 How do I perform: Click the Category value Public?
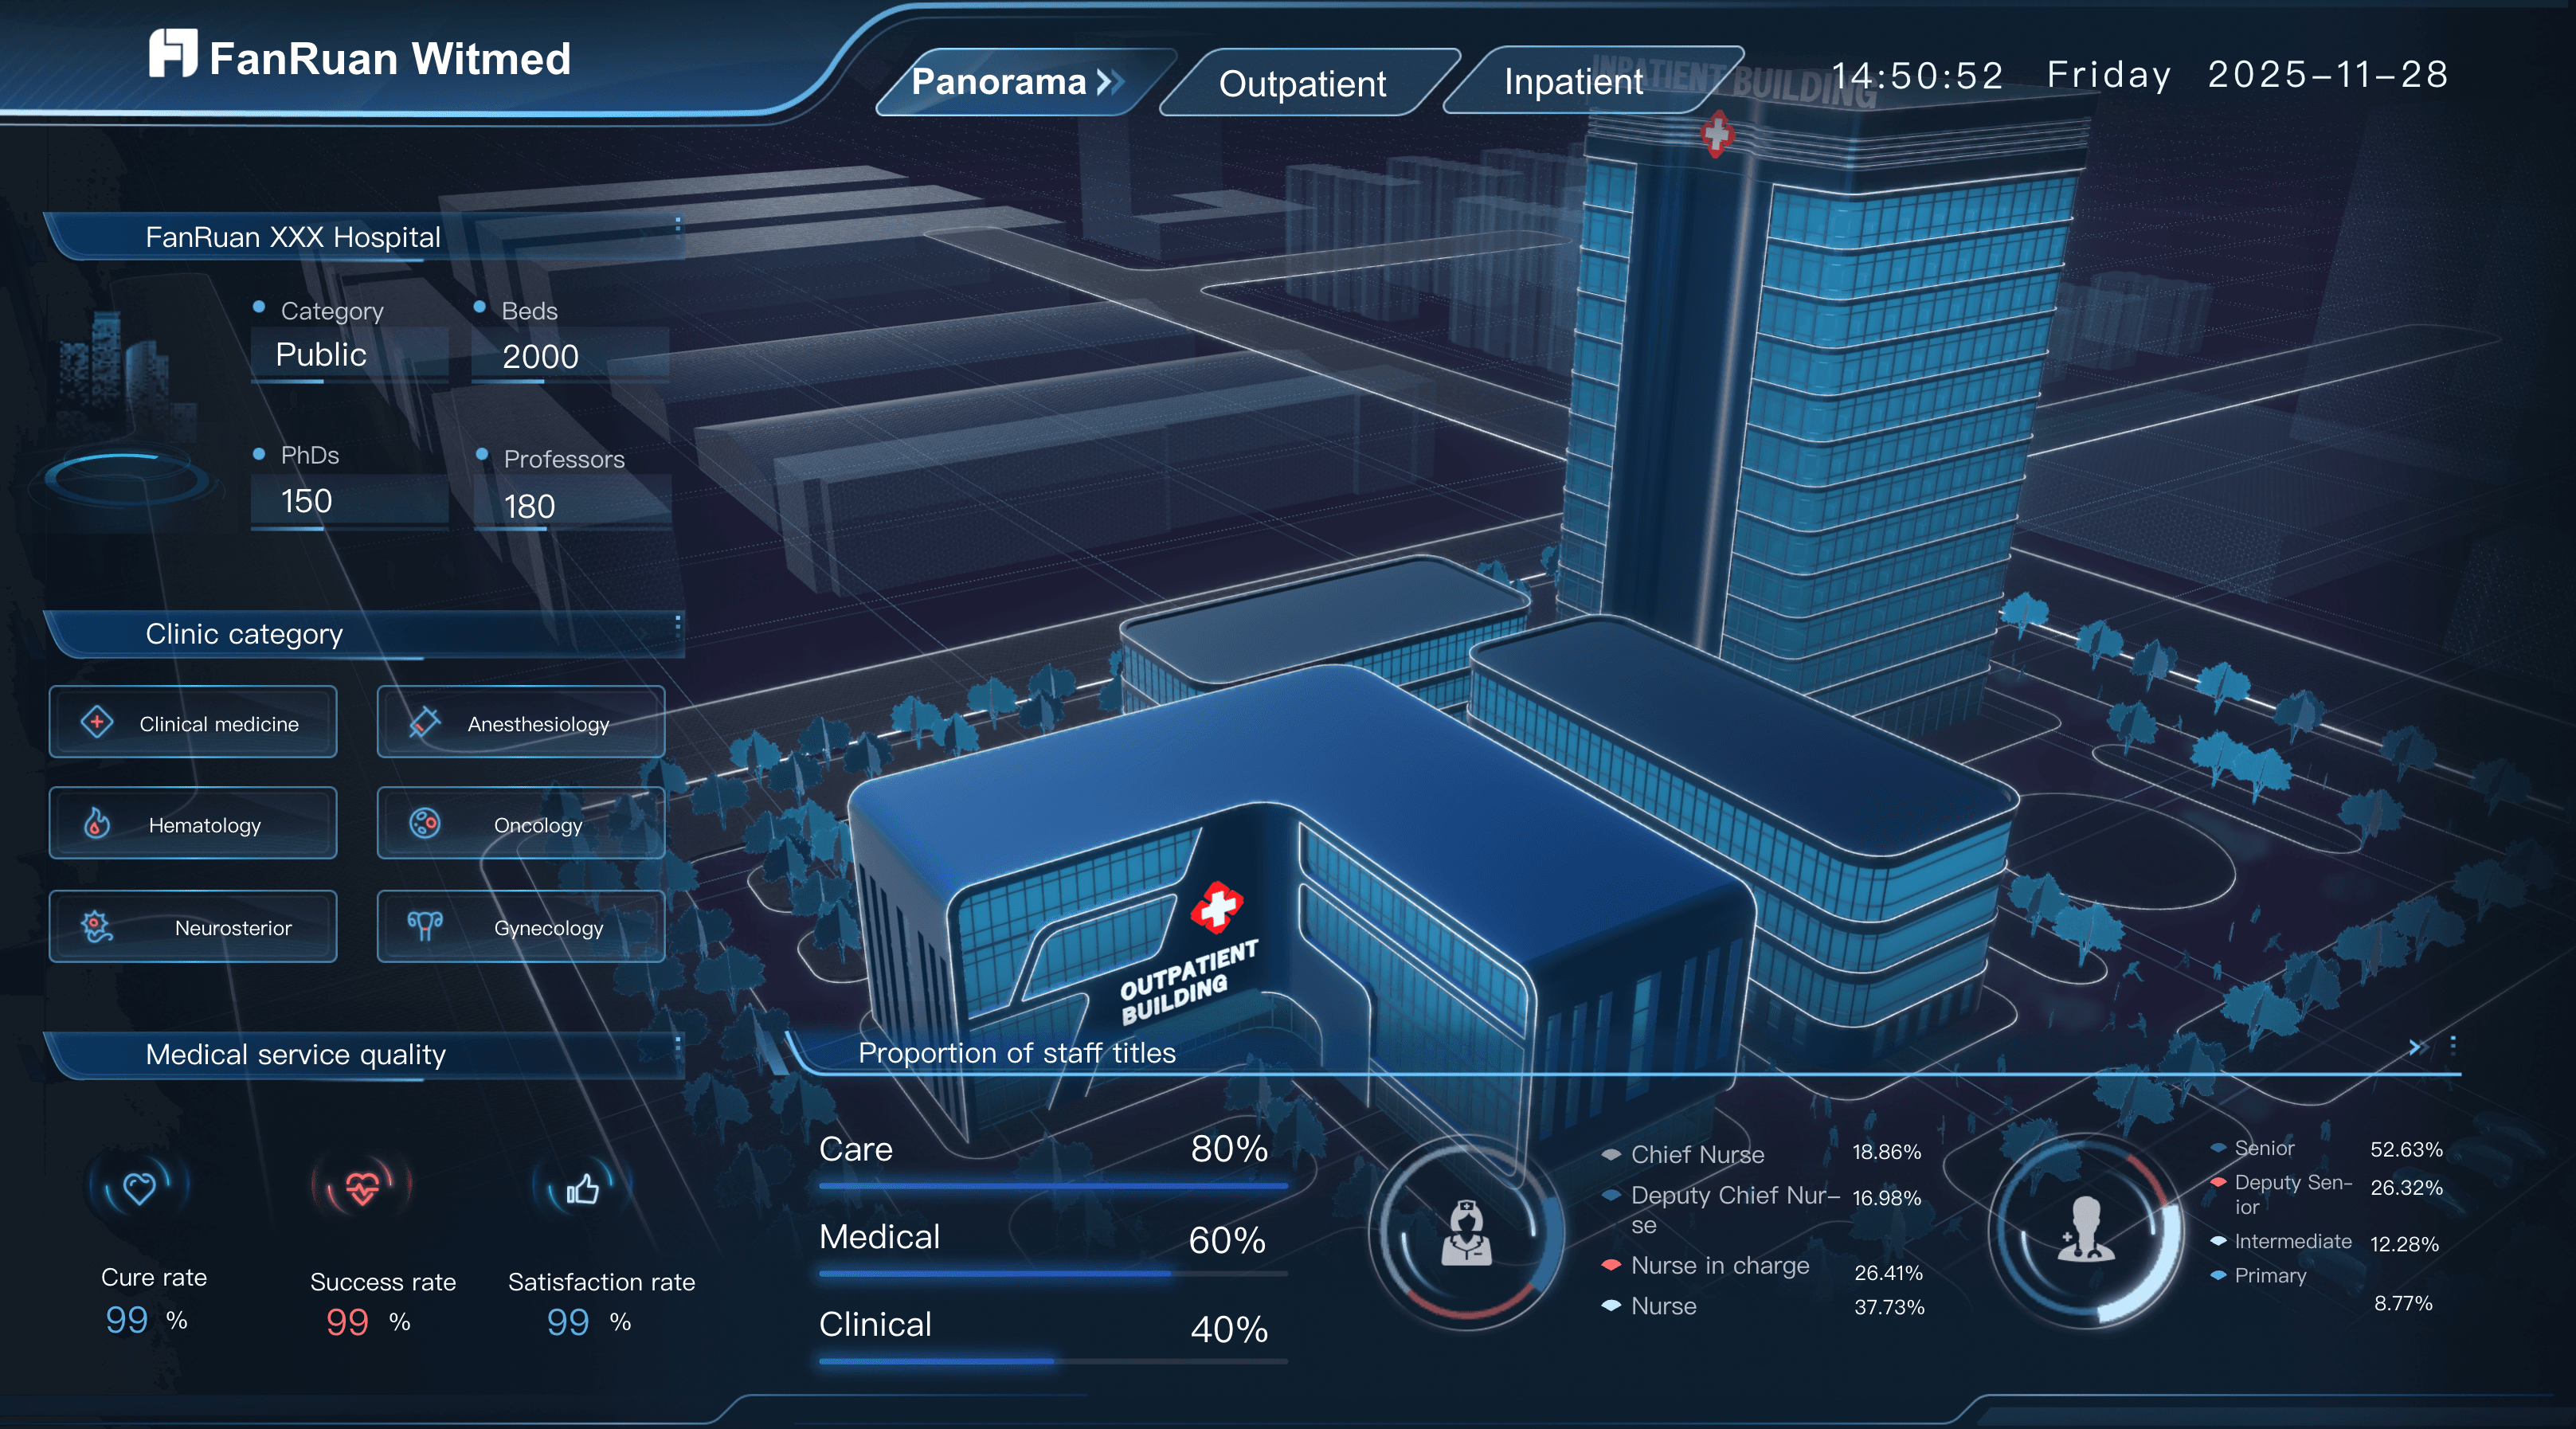point(321,354)
